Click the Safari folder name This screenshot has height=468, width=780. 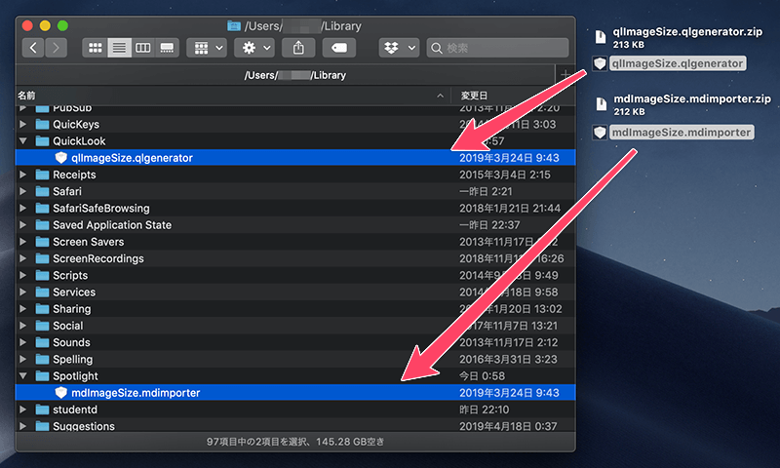pyautogui.click(x=67, y=191)
